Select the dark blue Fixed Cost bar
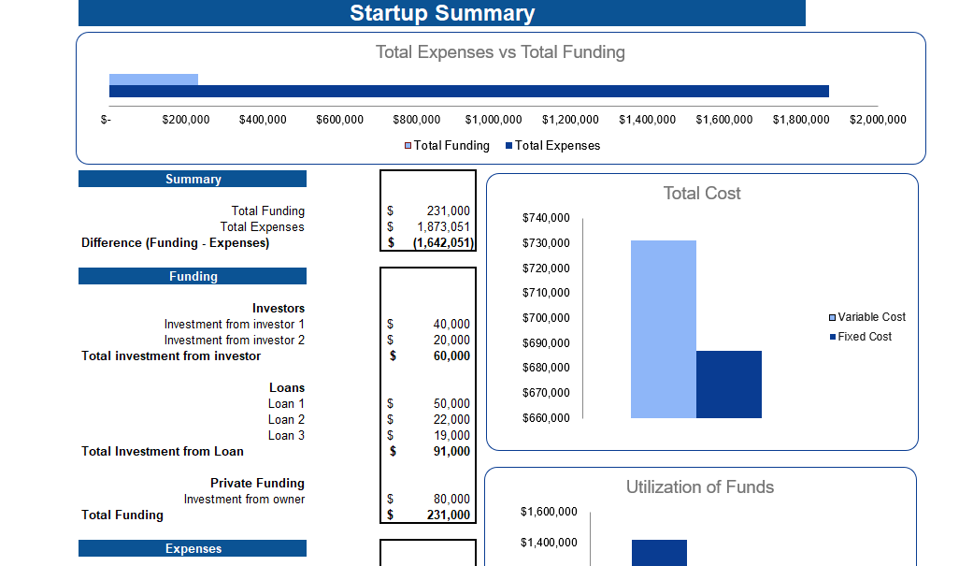This screenshot has width=959, height=566. [x=729, y=384]
